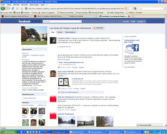
Task: Click the Facebook search magnifier icon
Action: point(80,22)
